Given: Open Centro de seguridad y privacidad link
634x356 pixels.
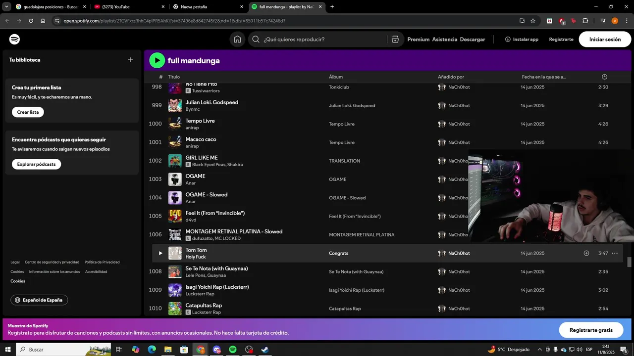Looking at the screenshot, I should point(52,262).
